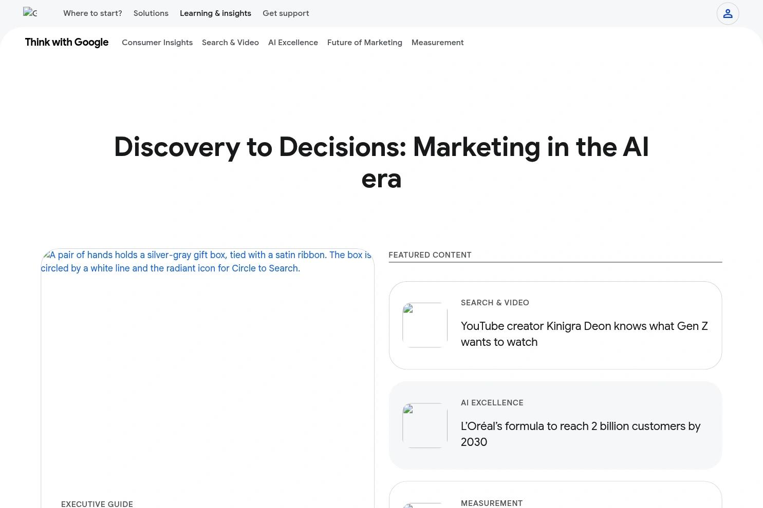Select the Measurement navigation item
The image size is (763, 508).
(437, 43)
